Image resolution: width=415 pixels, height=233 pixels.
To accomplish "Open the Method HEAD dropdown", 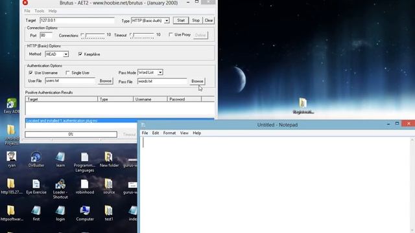I will coord(66,54).
